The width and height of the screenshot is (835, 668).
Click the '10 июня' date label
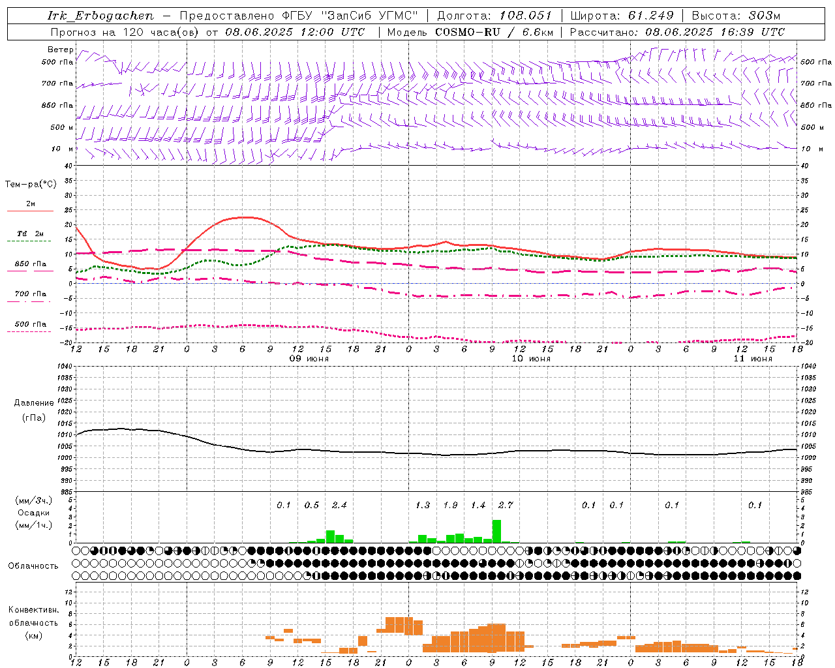tap(531, 359)
